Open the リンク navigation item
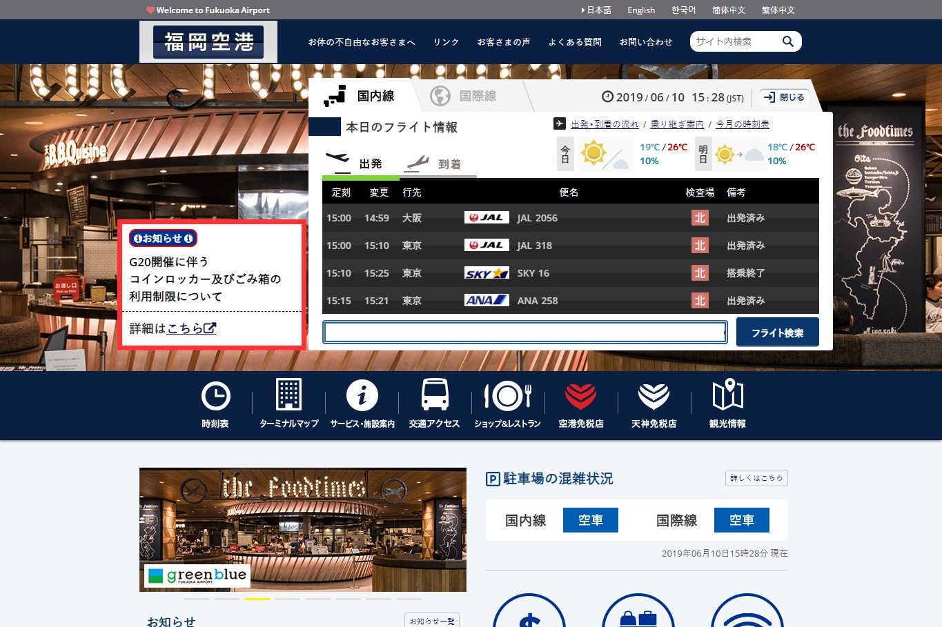 click(447, 42)
